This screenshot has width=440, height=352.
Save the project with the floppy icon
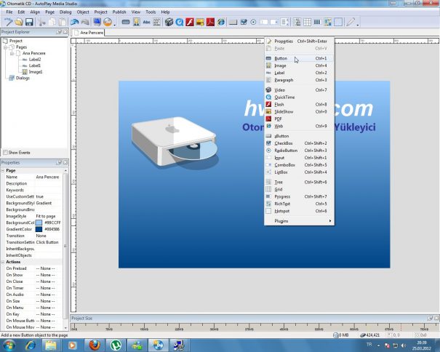pyautogui.click(x=29, y=22)
